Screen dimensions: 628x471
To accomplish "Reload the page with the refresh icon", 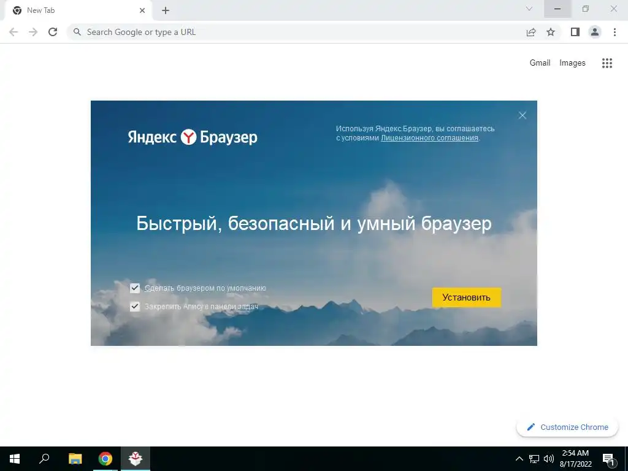I will (53, 32).
